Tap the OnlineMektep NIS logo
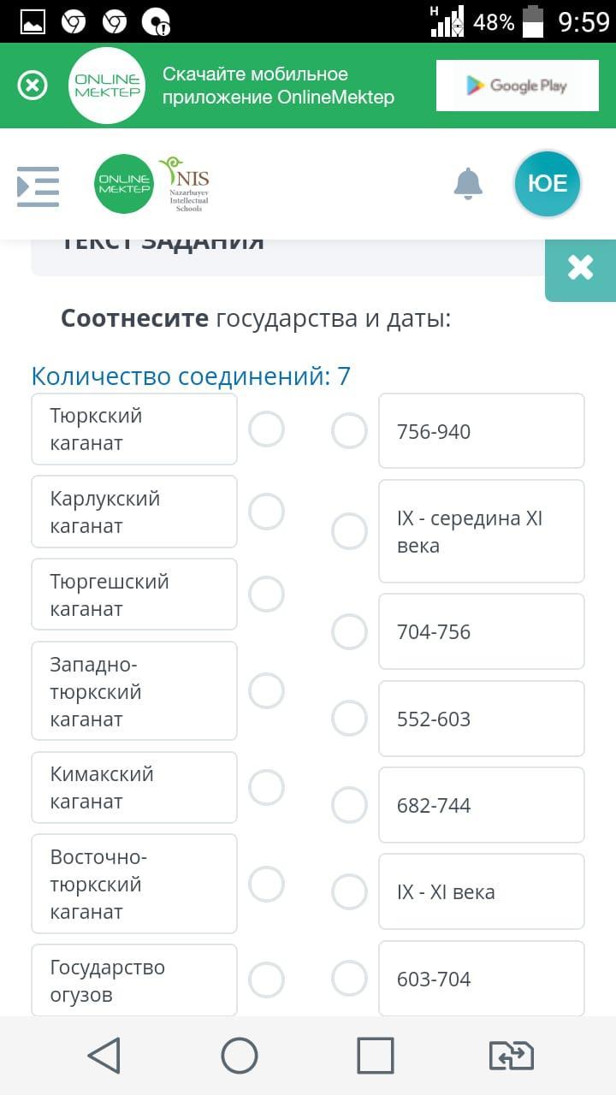This screenshot has width=616, height=1095. click(x=152, y=184)
